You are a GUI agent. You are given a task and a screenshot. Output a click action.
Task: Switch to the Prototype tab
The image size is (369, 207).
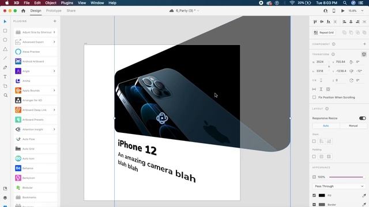click(x=54, y=11)
